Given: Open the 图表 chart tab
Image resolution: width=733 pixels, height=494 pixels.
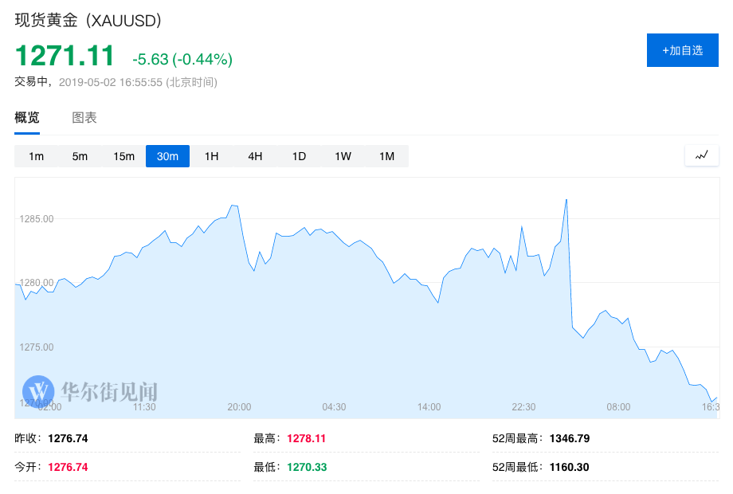Looking at the screenshot, I should click(84, 118).
